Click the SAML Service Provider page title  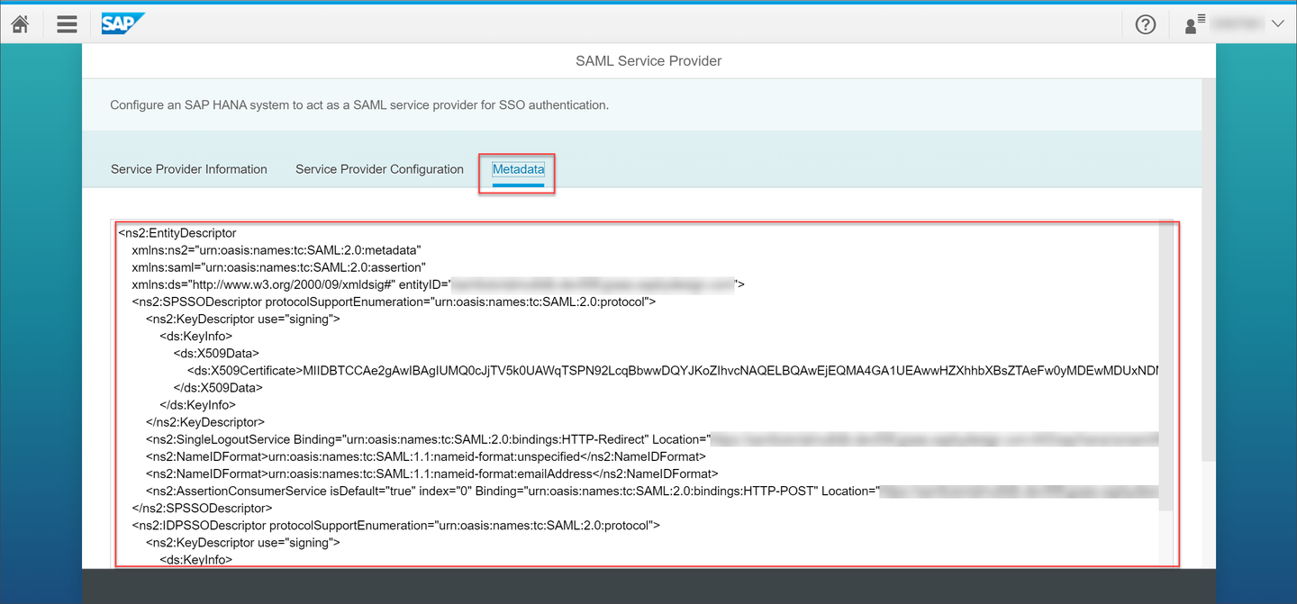coord(648,61)
